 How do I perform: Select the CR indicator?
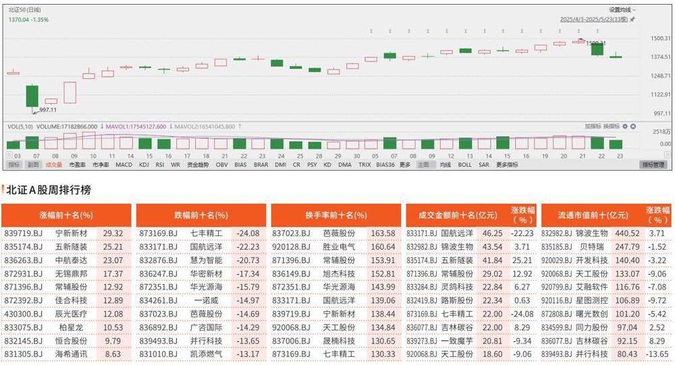296,165
